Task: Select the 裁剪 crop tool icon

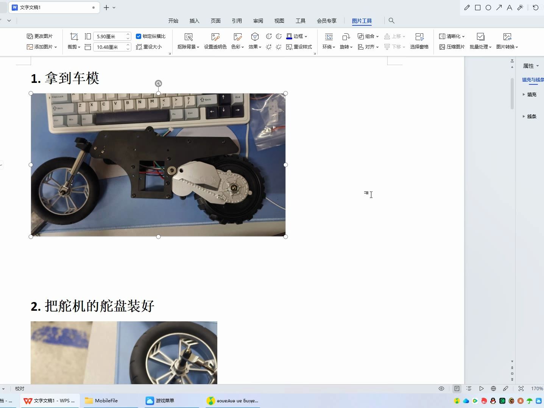Action: click(74, 37)
